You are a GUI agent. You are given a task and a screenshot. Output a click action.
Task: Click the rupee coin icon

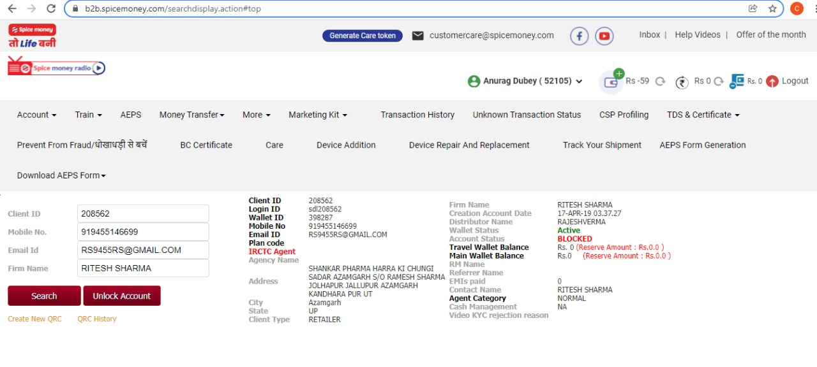[682, 82]
